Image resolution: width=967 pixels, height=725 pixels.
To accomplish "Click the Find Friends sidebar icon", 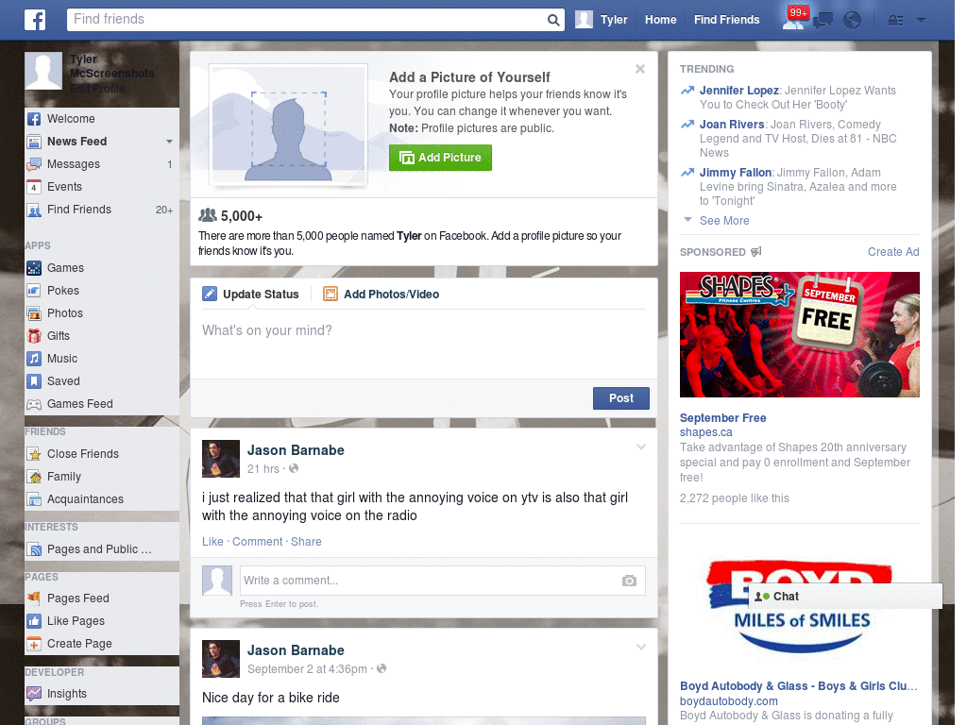I will click(x=34, y=211).
